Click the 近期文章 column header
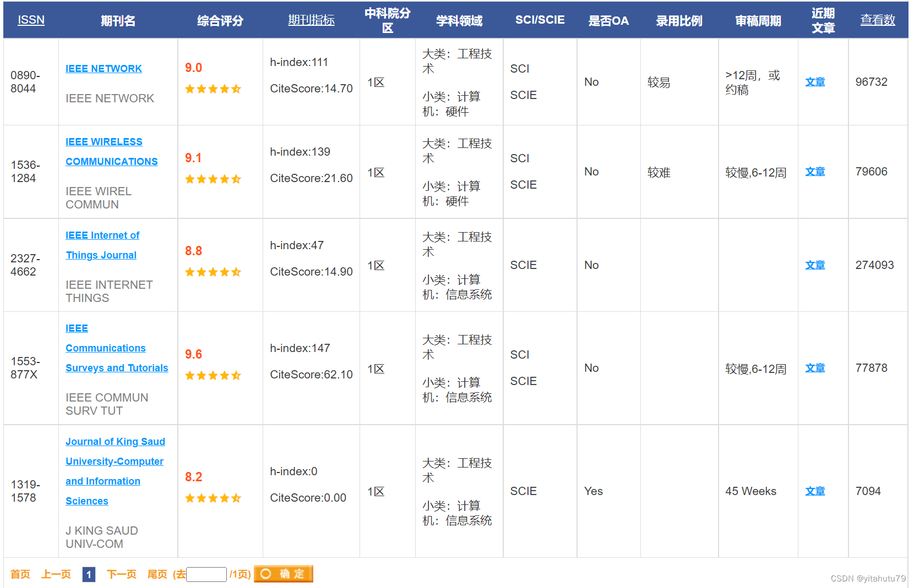This screenshot has height=588, width=914. point(823,20)
